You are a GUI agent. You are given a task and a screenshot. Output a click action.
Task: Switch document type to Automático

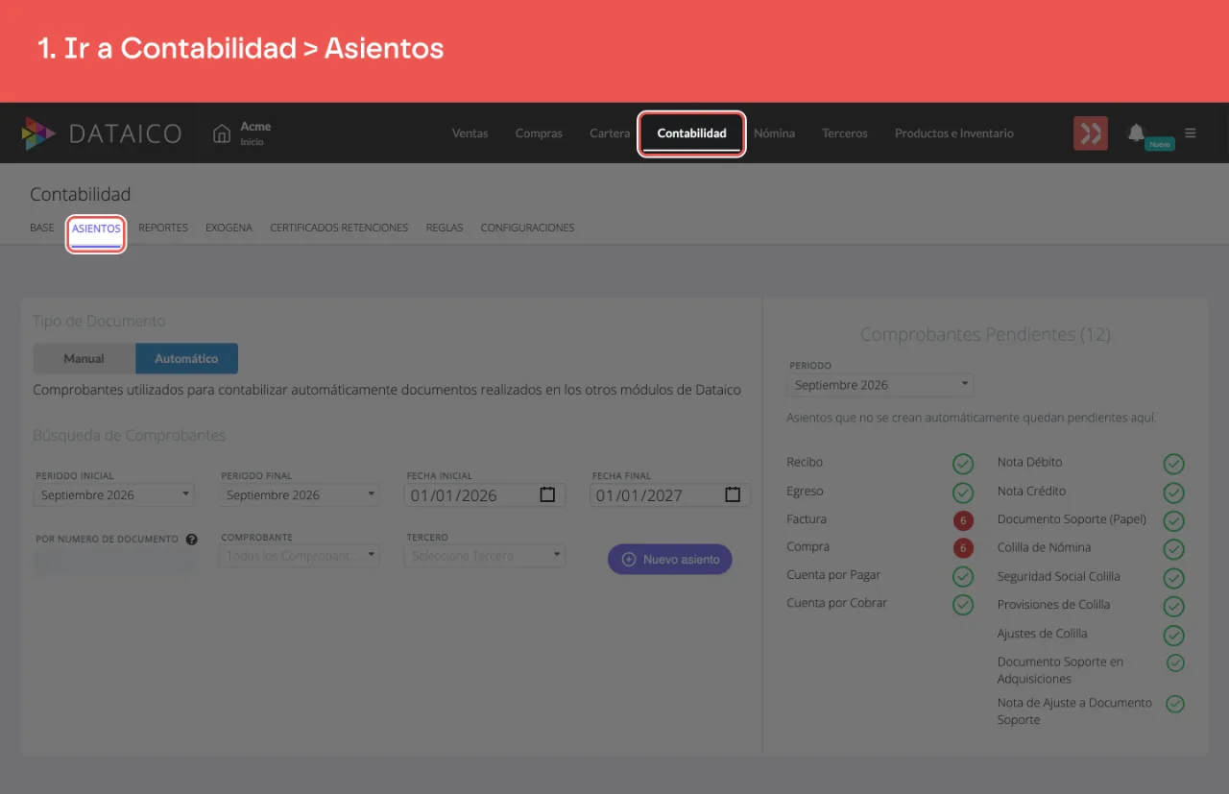point(186,358)
